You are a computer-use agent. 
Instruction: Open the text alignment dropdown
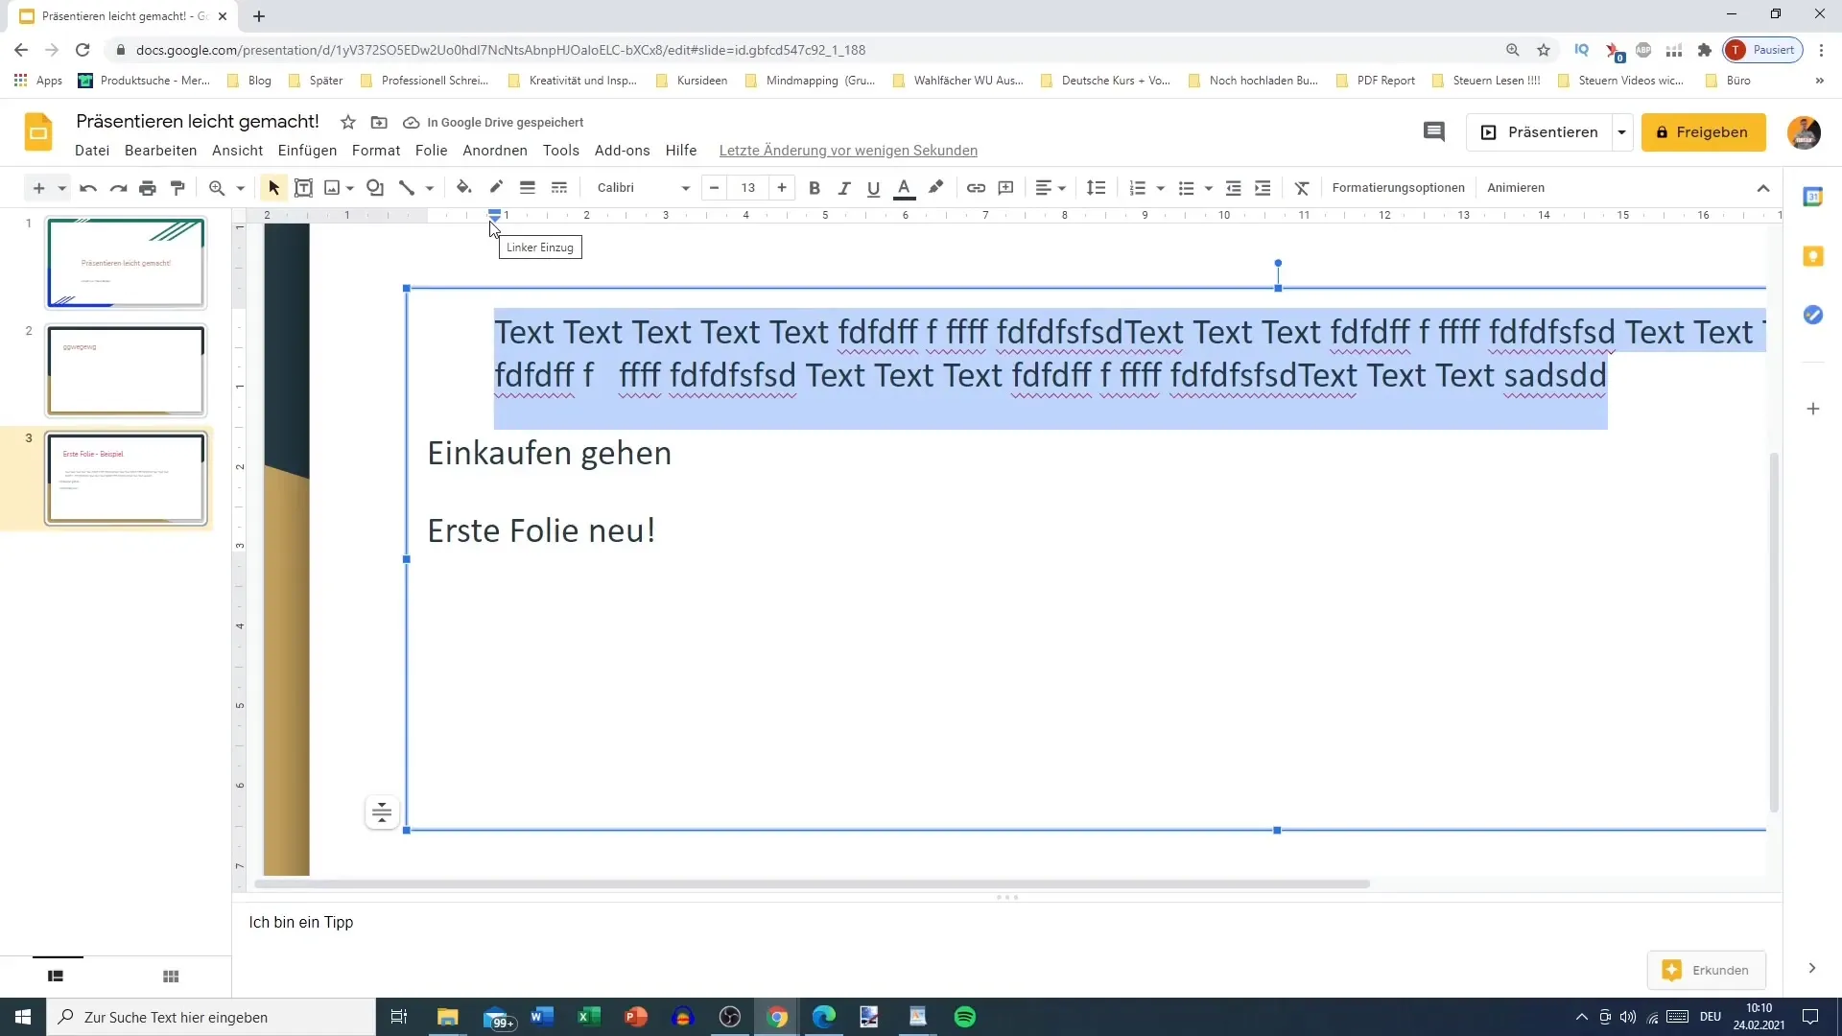(1051, 188)
